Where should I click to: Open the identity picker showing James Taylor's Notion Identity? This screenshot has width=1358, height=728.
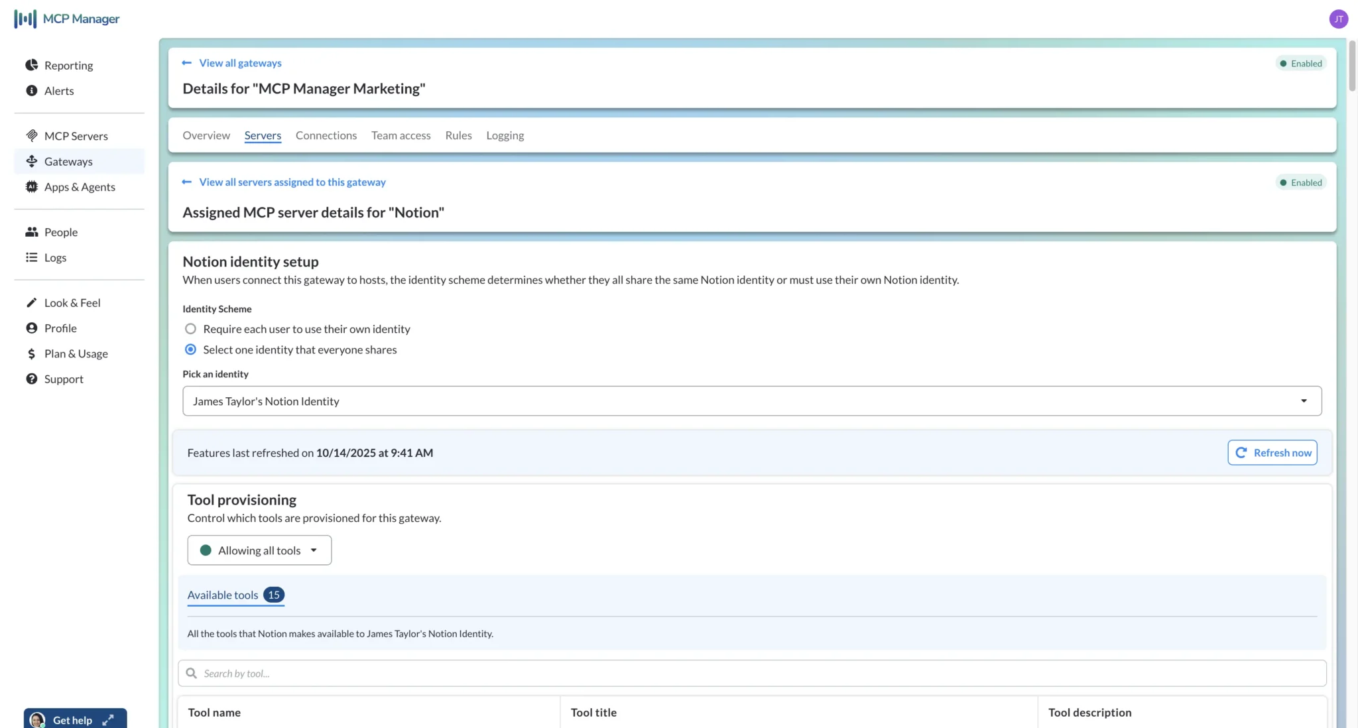753,400
